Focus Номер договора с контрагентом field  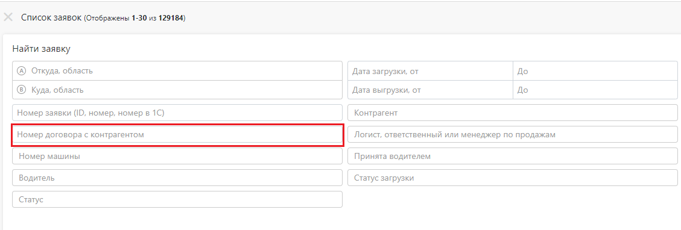177,135
